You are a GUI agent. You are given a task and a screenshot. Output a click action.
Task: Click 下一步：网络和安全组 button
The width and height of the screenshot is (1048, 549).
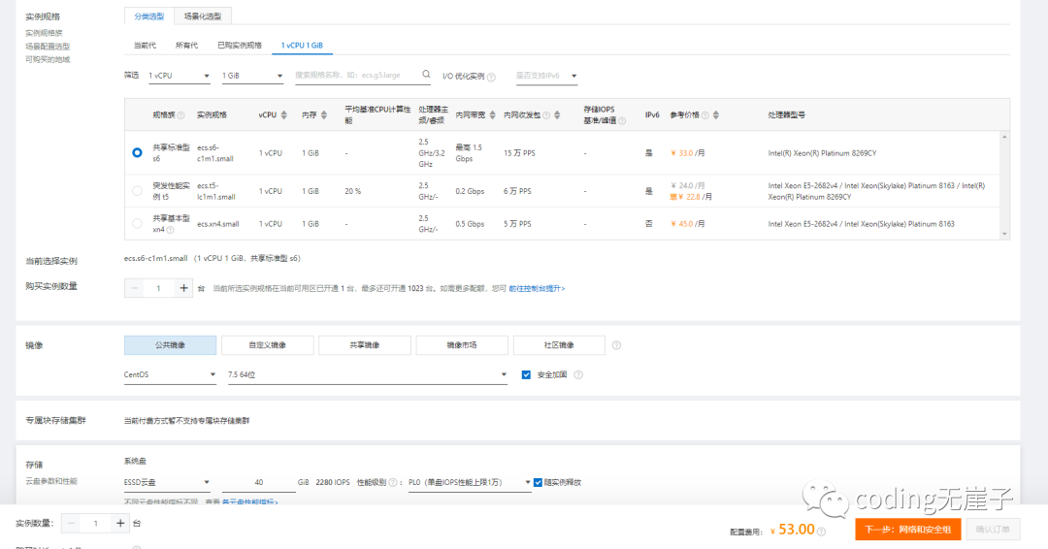pos(907,529)
